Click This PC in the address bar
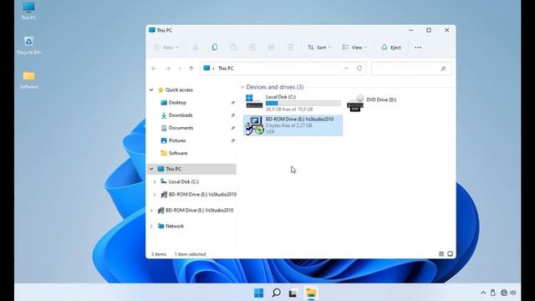 point(226,69)
